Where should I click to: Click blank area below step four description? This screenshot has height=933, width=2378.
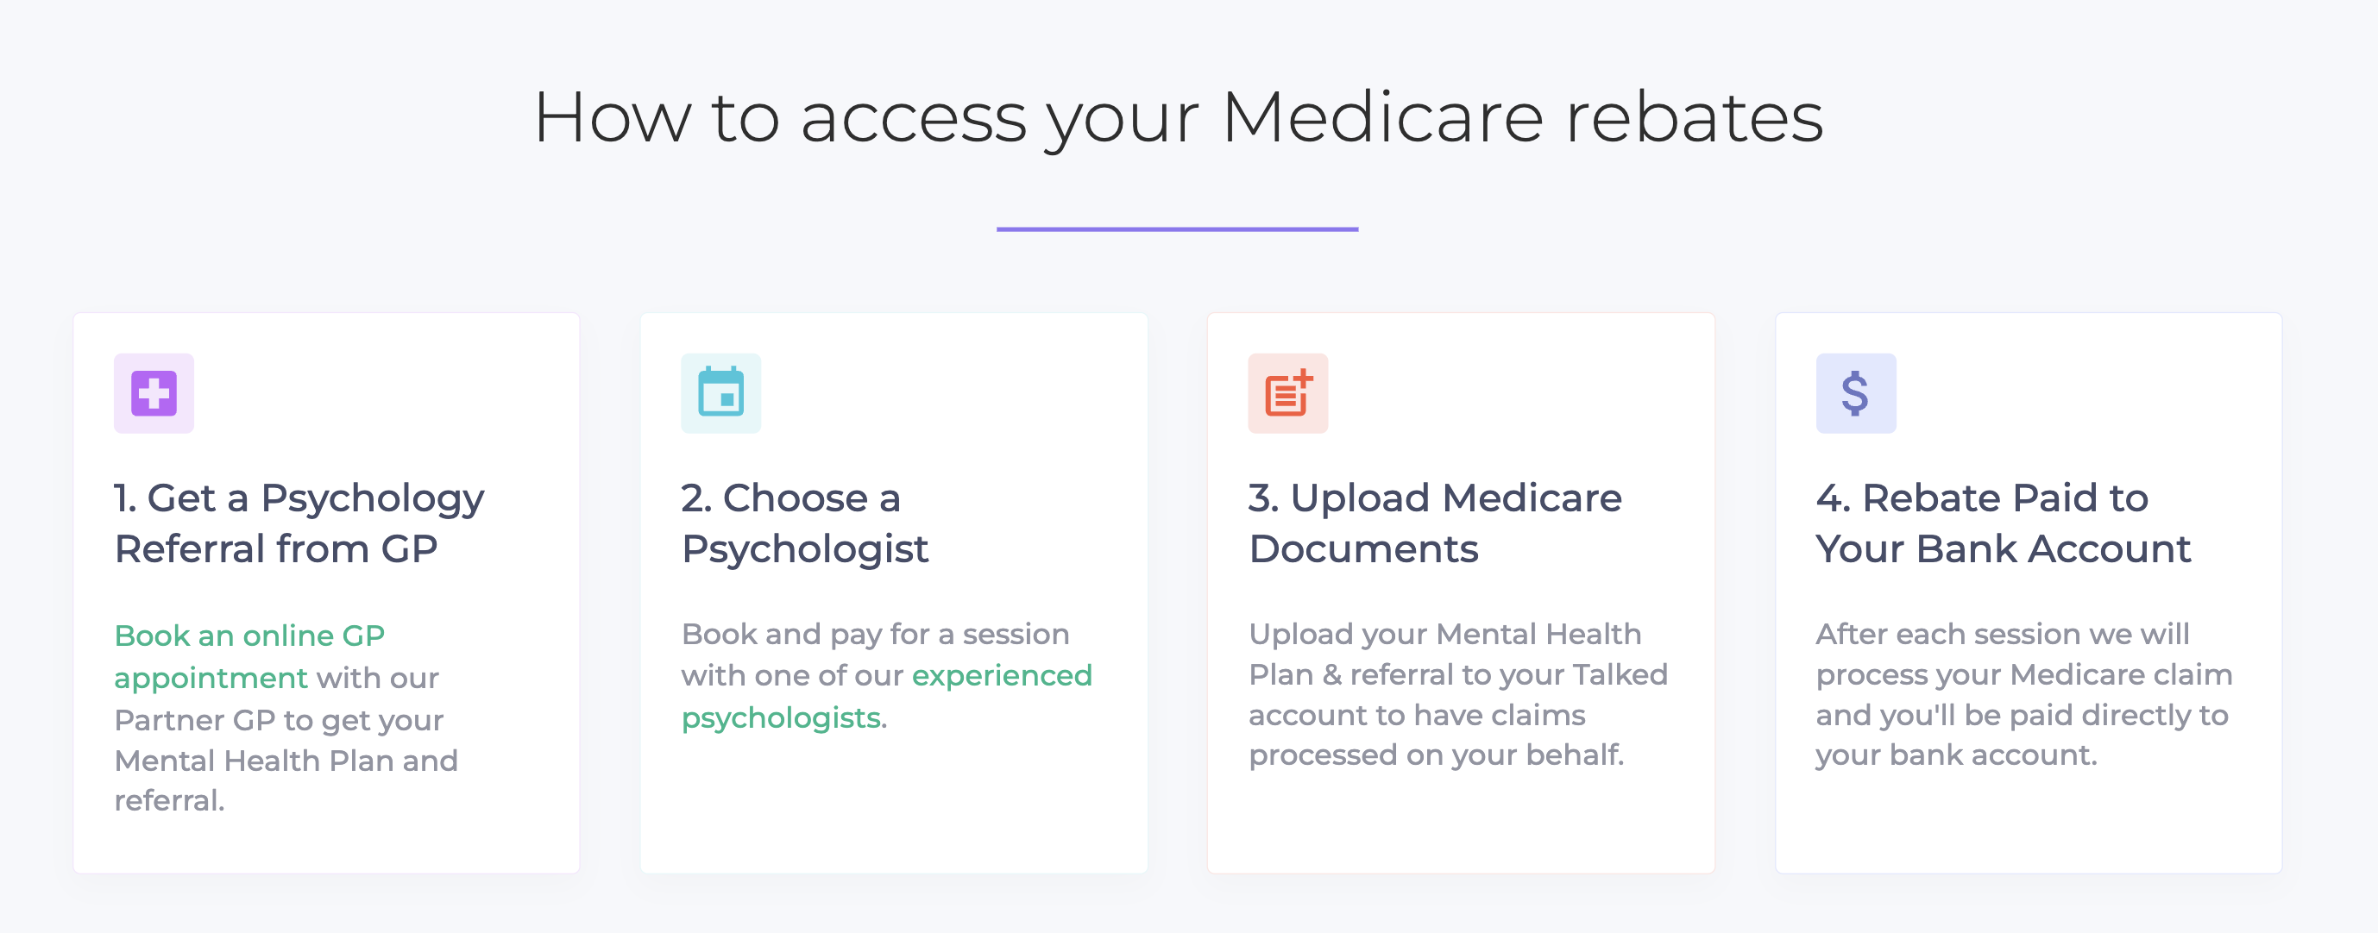[x=2029, y=823]
